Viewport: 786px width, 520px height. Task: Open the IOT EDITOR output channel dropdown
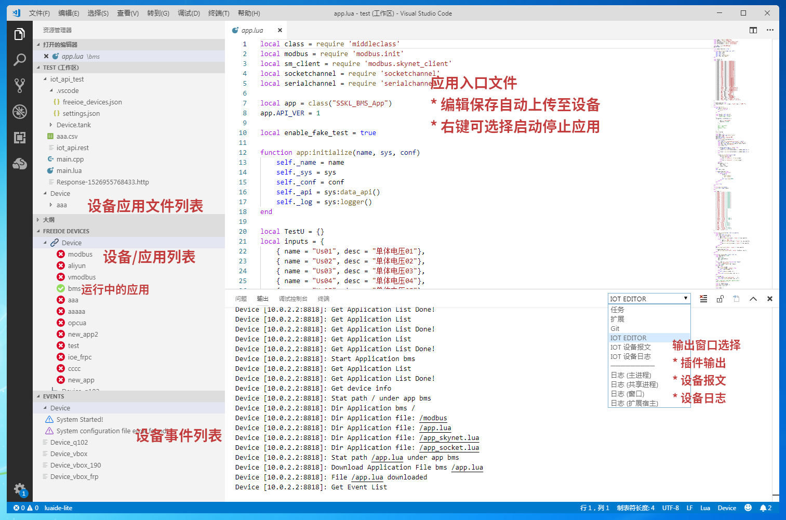[x=649, y=299]
